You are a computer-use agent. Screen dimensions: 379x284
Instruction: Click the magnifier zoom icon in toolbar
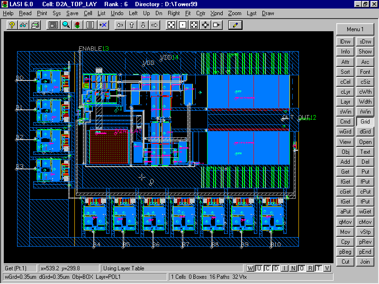coord(66,25)
